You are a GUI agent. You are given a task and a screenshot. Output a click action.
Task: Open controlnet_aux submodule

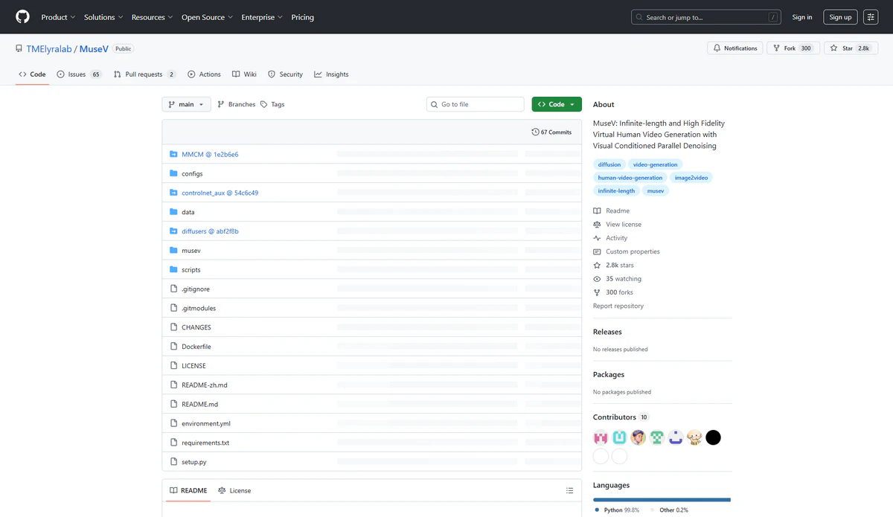[220, 193]
